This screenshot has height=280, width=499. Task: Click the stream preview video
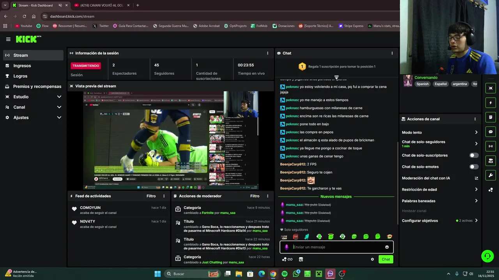coord(171,140)
